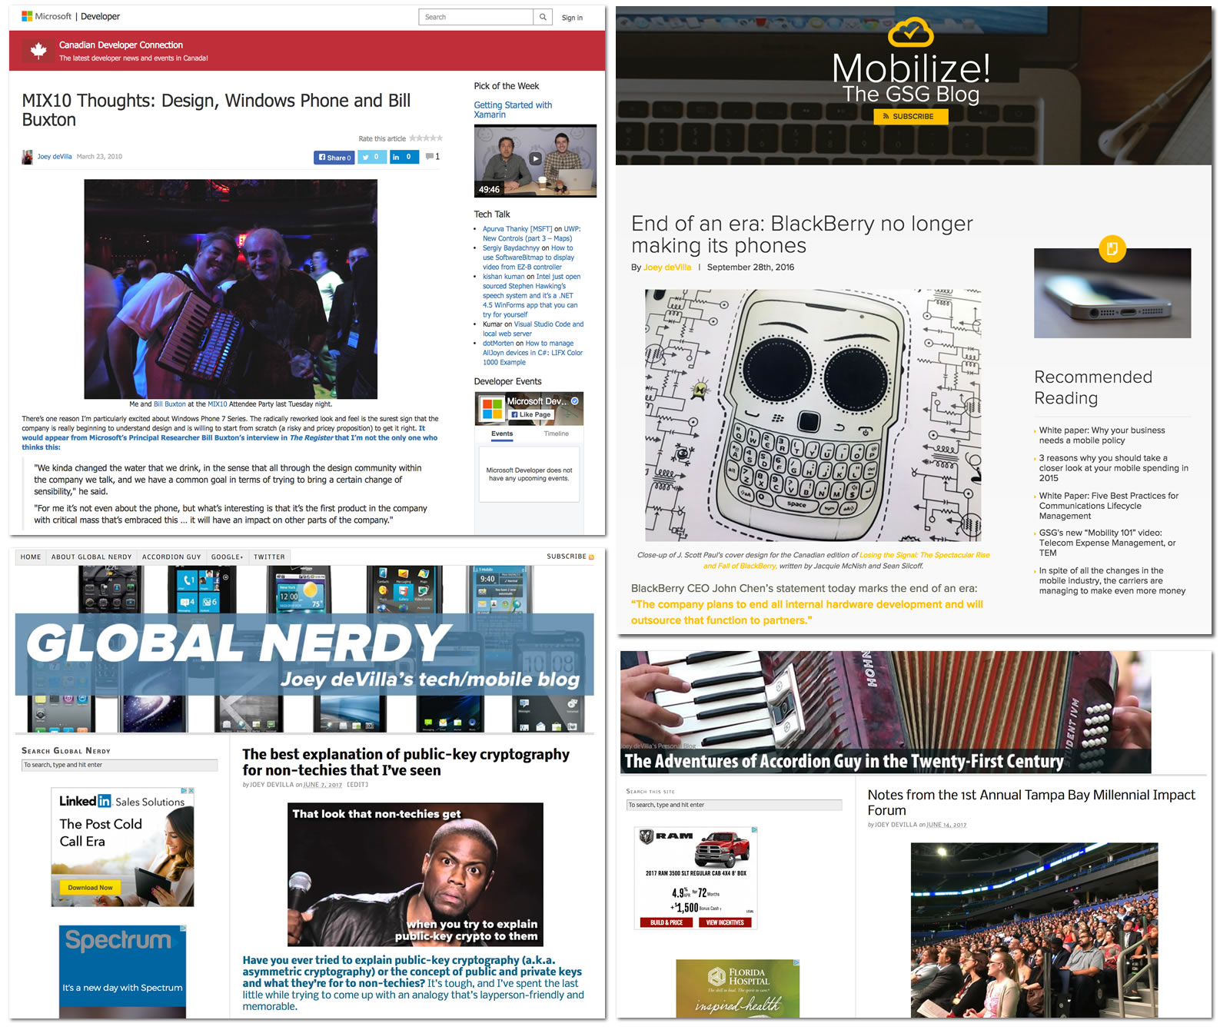Open "White paper: Why your business needs a mobile policy"

(x=1102, y=435)
